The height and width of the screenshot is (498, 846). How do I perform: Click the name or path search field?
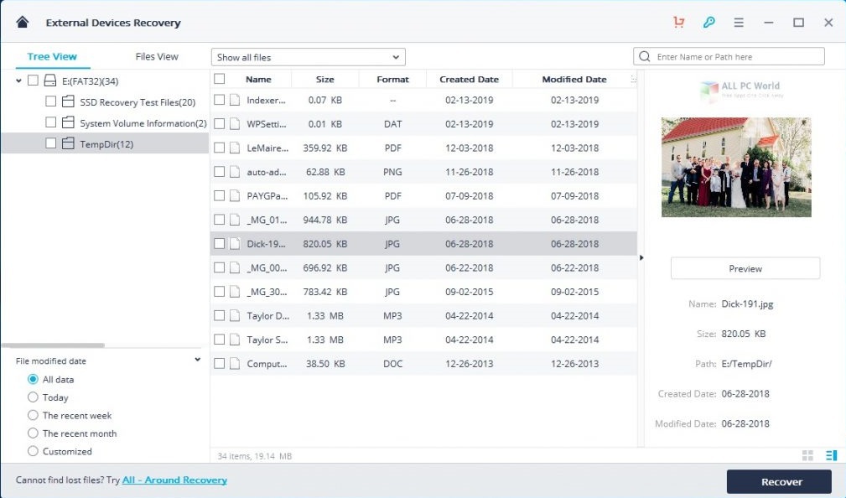pos(738,56)
